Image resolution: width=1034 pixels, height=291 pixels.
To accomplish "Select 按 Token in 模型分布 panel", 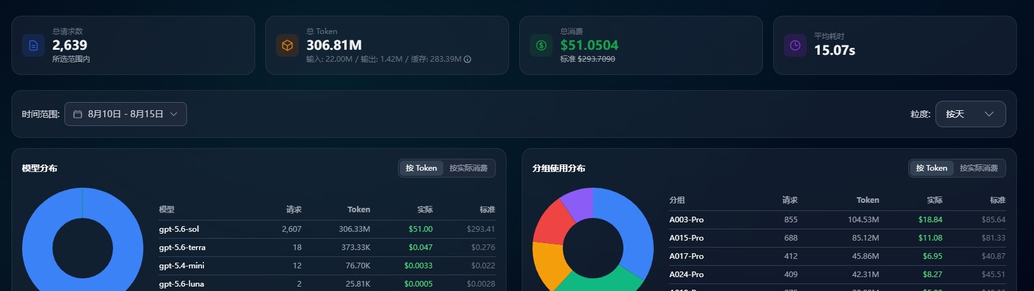I will point(421,168).
